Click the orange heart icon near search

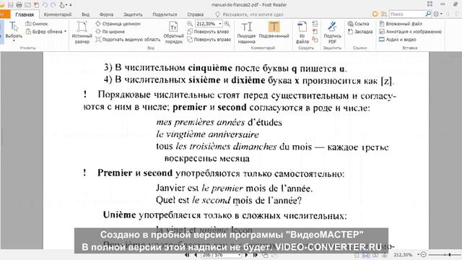[375, 14]
